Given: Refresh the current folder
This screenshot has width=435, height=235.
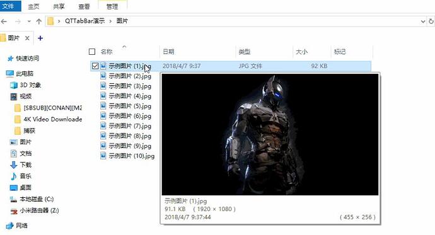Looking at the screenshot, I should [431, 21].
